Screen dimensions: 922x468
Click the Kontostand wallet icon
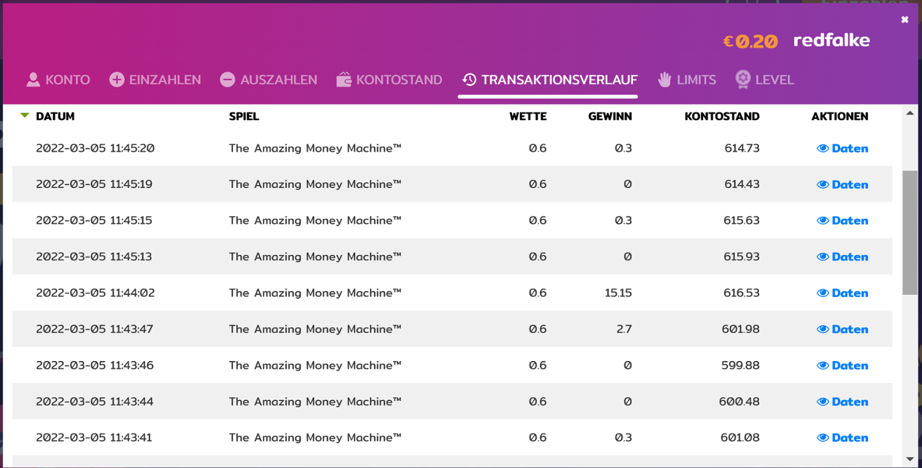pyautogui.click(x=344, y=79)
